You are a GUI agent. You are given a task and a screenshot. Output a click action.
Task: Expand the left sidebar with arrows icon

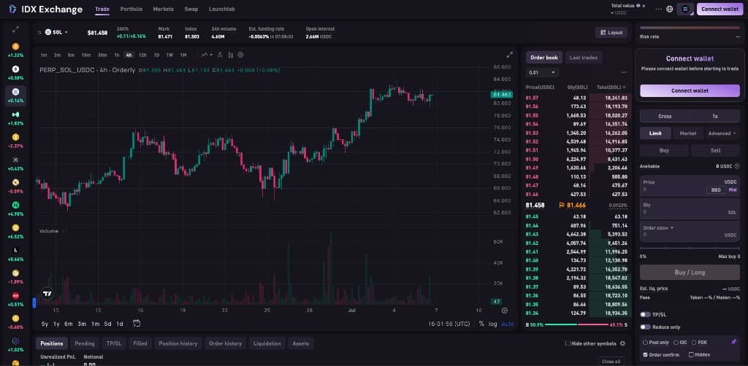click(16, 29)
